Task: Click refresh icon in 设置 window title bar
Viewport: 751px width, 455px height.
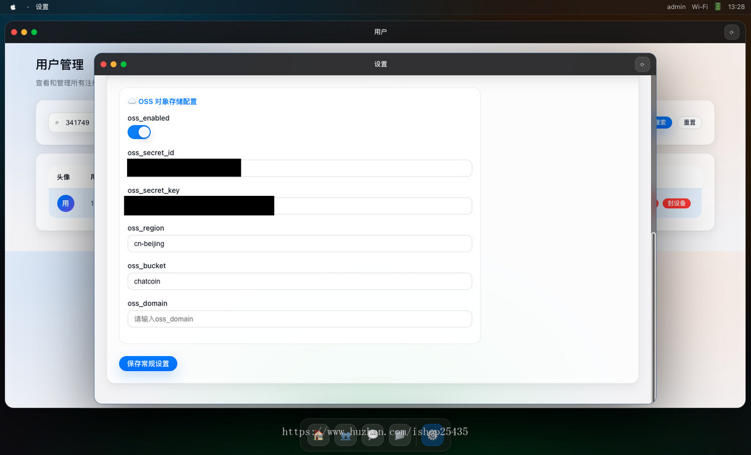Action: coord(642,64)
